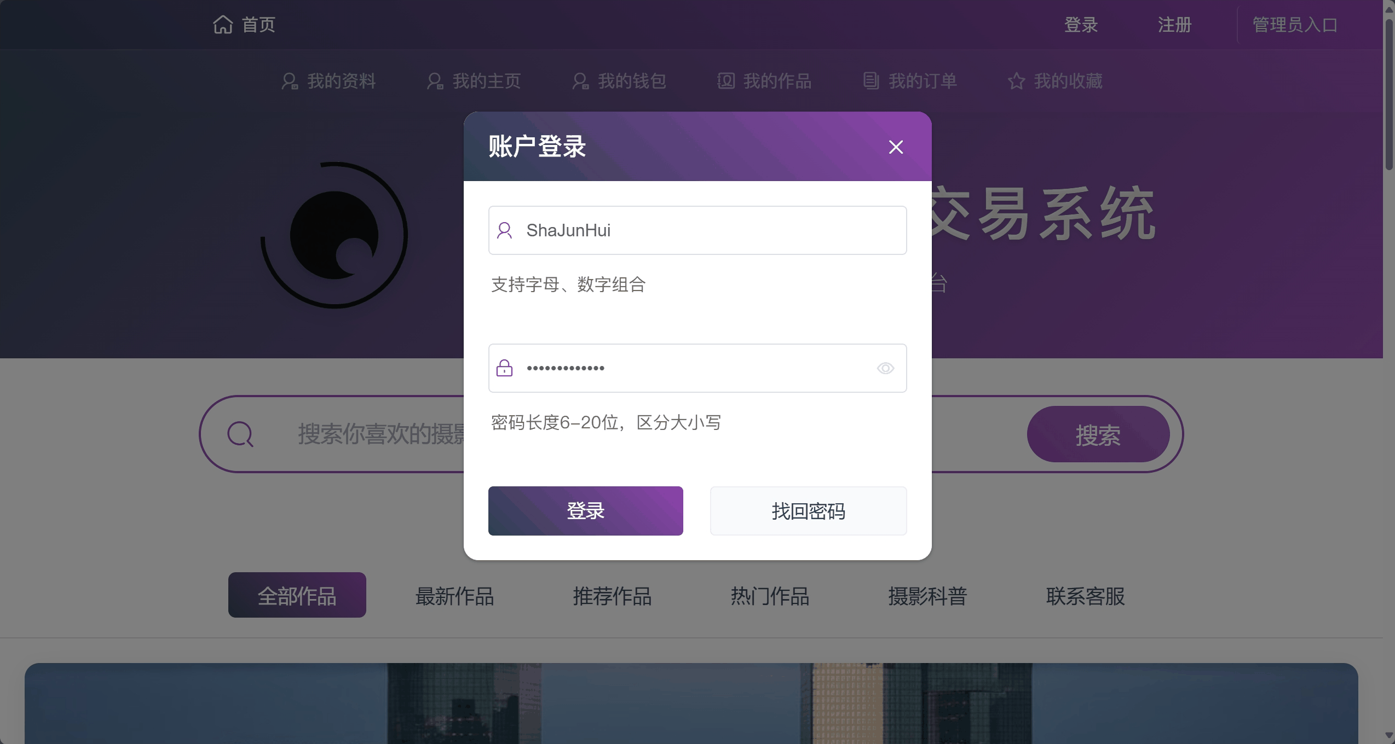Toggle password visibility eye icon

[885, 368]
